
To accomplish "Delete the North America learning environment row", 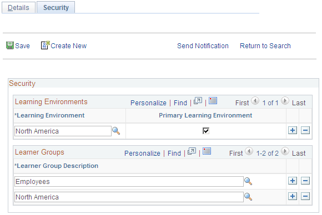I will (305, 130).
